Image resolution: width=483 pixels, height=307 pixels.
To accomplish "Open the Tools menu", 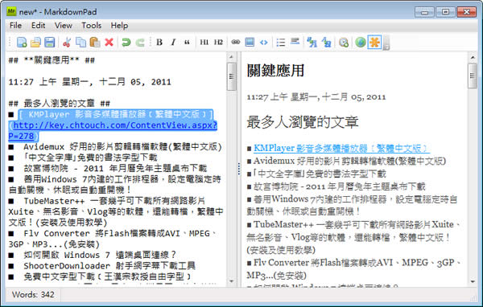I will pyautogui.click(x=92, y=26).
